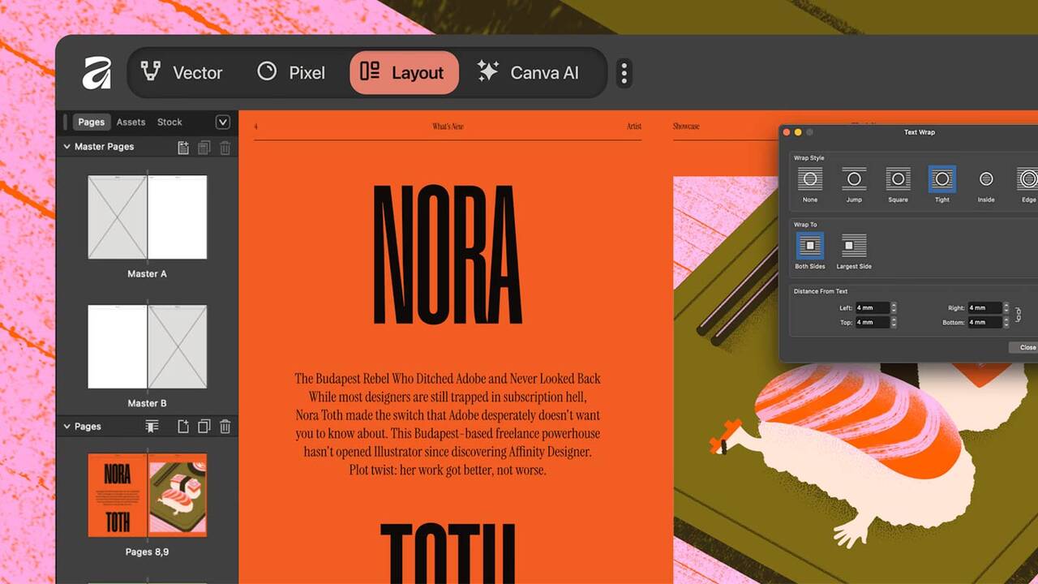Viewport: 1038px width, 584px height.
Task: Add a new master page
Action: click(x=183, y=147)
